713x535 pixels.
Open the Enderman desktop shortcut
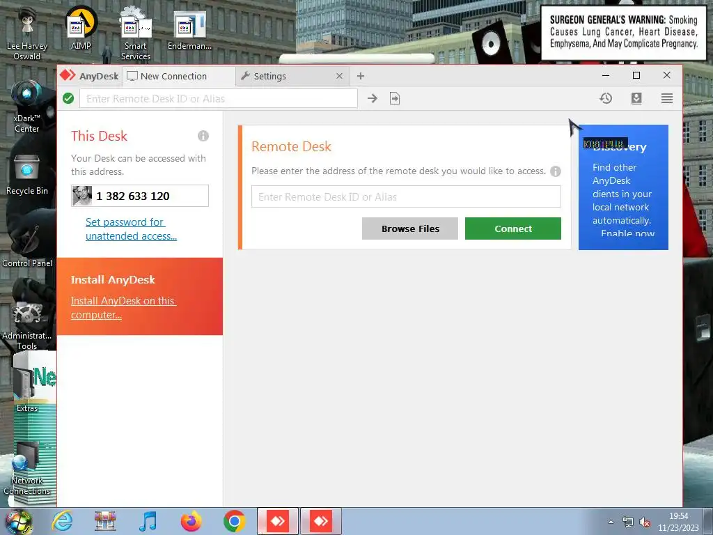[x=189, y=29]
